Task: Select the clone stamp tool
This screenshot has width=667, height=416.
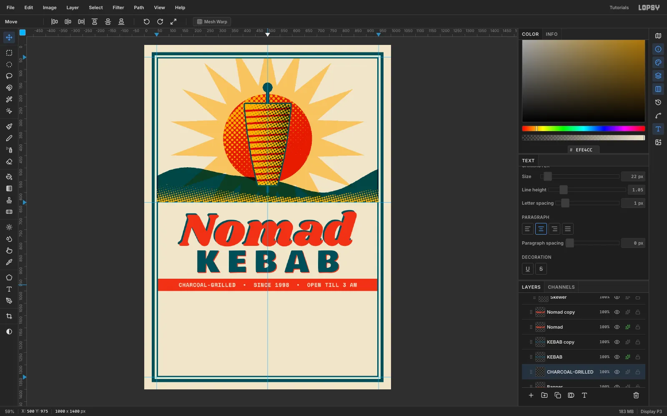Action: pos(9,200)
